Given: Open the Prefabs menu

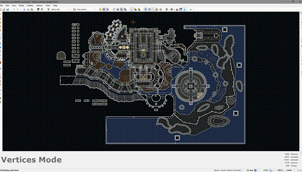Looking at the screenshot, I should (x=30, y=5).
